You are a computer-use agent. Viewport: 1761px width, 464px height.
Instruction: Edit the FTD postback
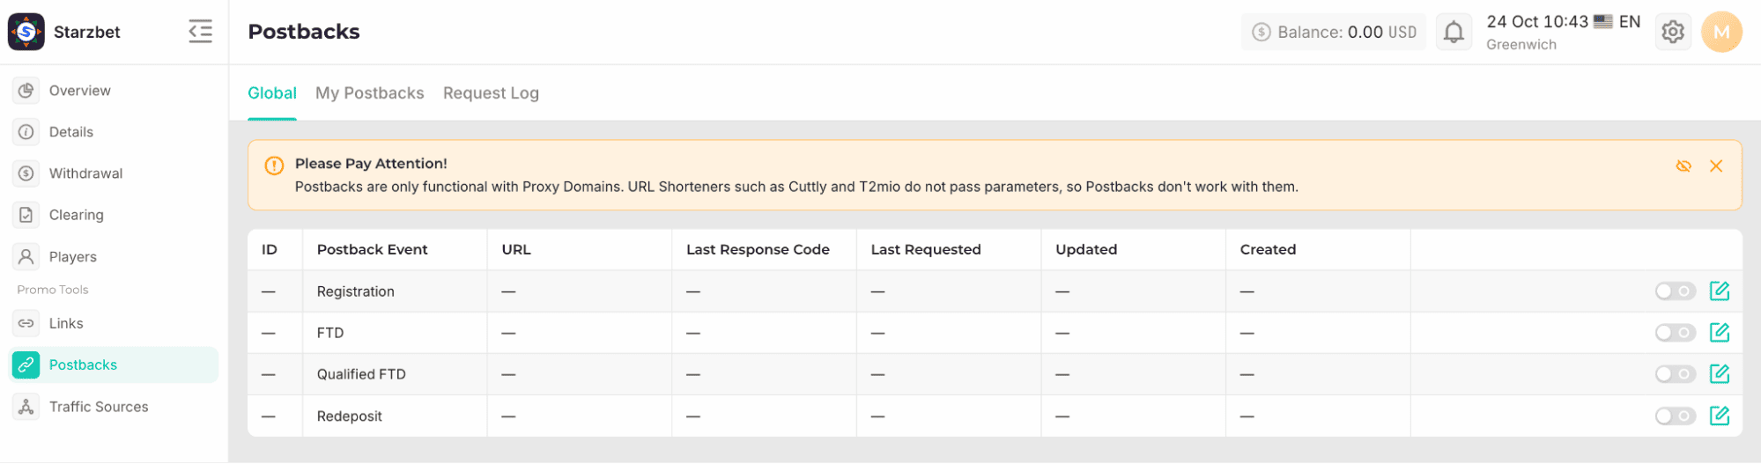coord(1719,333)
